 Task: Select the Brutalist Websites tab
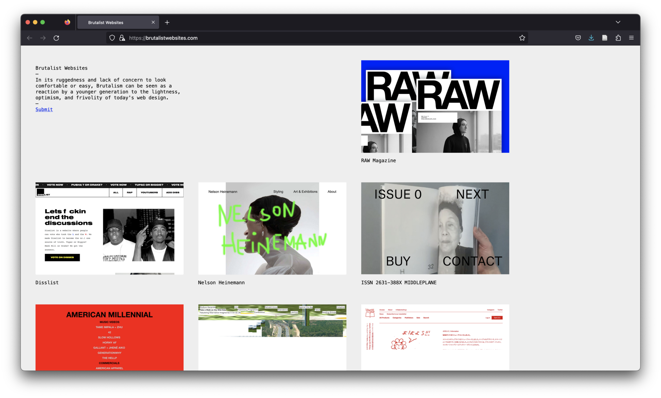(x=118, y=22)
